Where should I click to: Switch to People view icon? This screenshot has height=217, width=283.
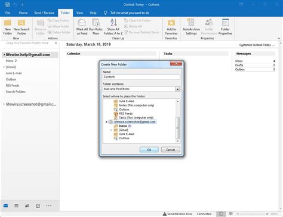[x=27, y=206]
